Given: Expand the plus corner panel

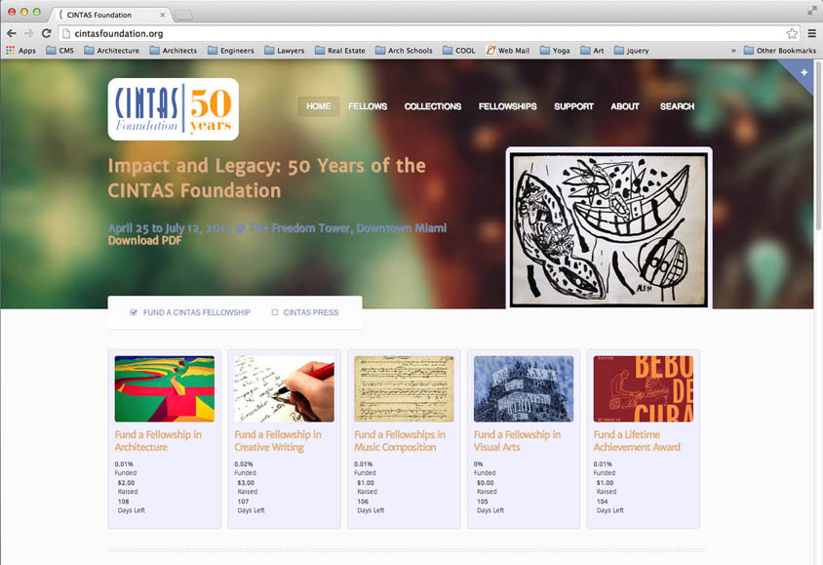Looking at the screenshot, I should 803,72.
